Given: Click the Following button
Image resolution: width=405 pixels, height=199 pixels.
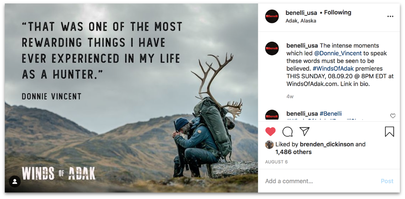Looking at the screenshot, I should tap(337, 12).
